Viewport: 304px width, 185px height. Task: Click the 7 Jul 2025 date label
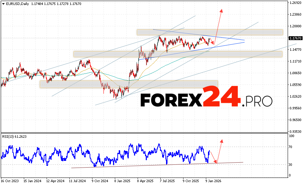[x=168, y=180]
